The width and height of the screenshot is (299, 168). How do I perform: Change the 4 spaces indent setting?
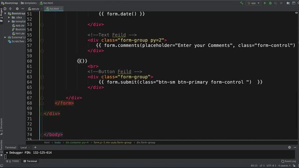click(x=285, y=166)
